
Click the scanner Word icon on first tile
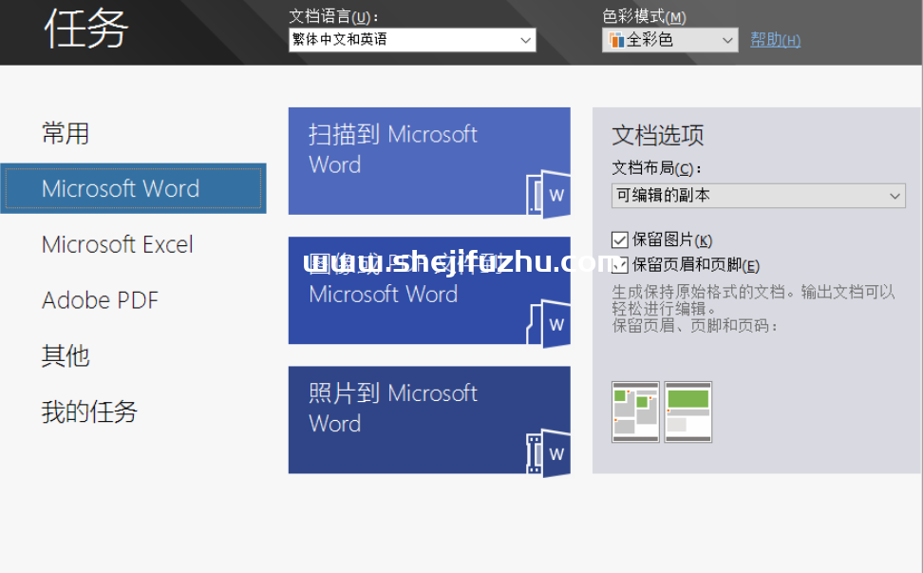(x=548, y=195)
